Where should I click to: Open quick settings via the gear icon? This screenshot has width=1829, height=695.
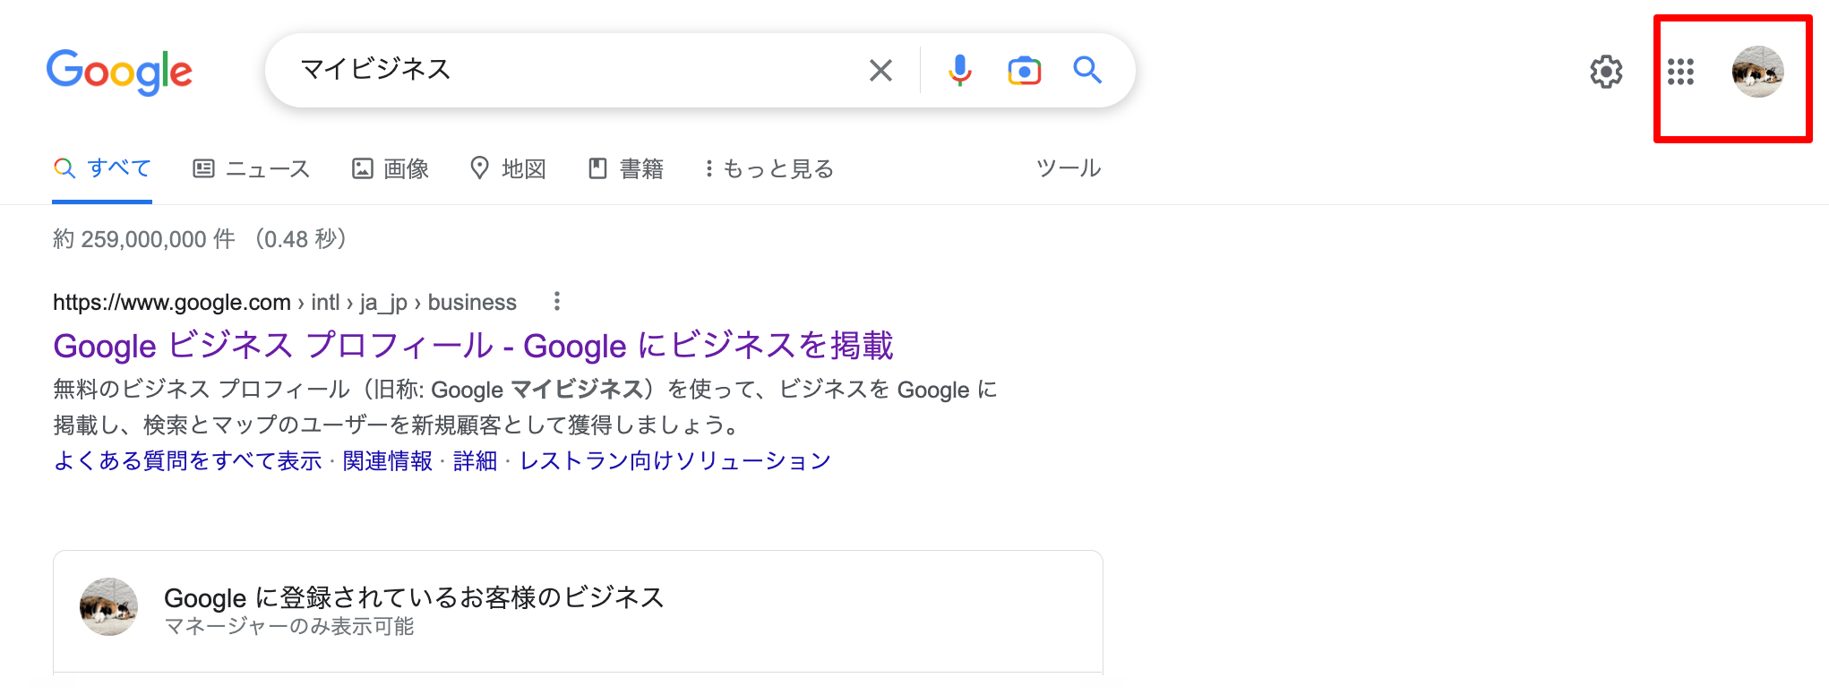click(1607, 73)
